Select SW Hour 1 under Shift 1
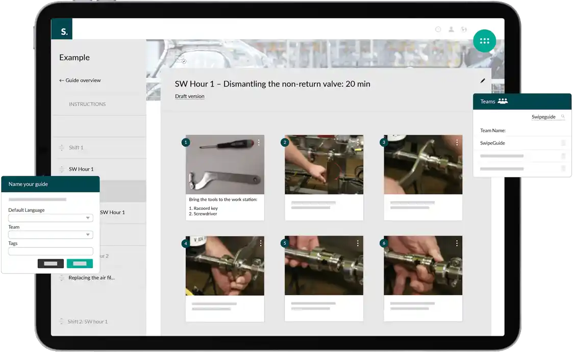Viewport: 573px width, 352px height. tap(81, 169)
